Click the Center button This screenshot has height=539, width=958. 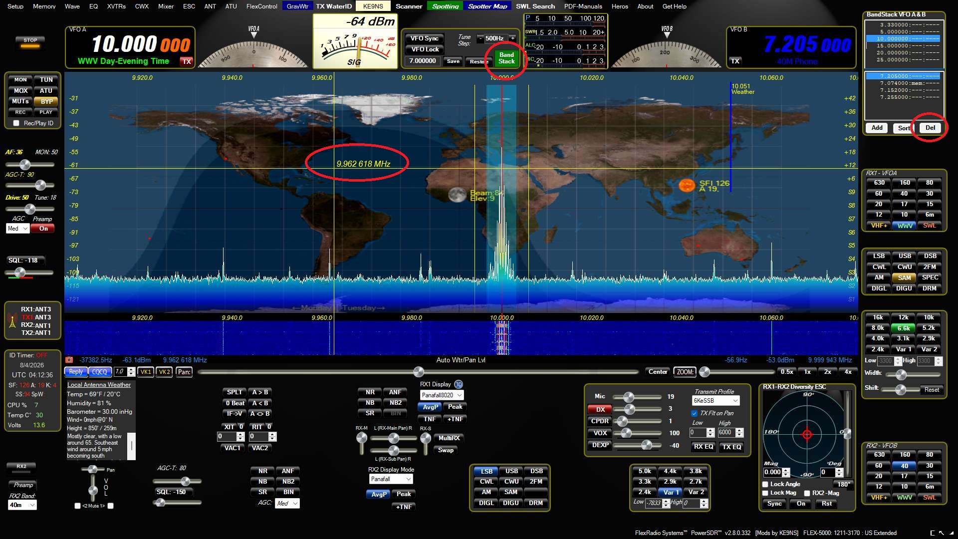(x=658, y=372)
